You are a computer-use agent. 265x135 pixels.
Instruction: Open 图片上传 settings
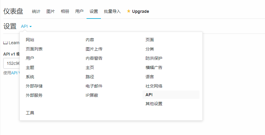point(94,49)
